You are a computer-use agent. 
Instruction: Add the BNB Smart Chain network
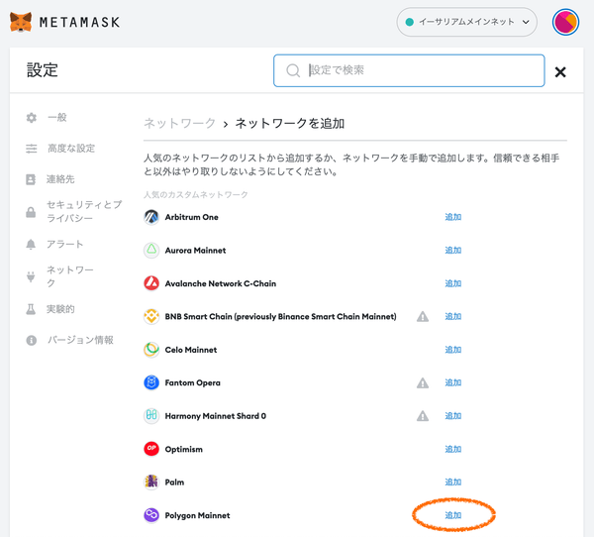coord(453,316)
